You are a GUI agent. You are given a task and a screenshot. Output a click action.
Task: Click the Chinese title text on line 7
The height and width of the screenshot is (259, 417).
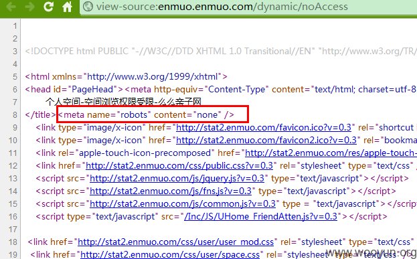(123, 102)
